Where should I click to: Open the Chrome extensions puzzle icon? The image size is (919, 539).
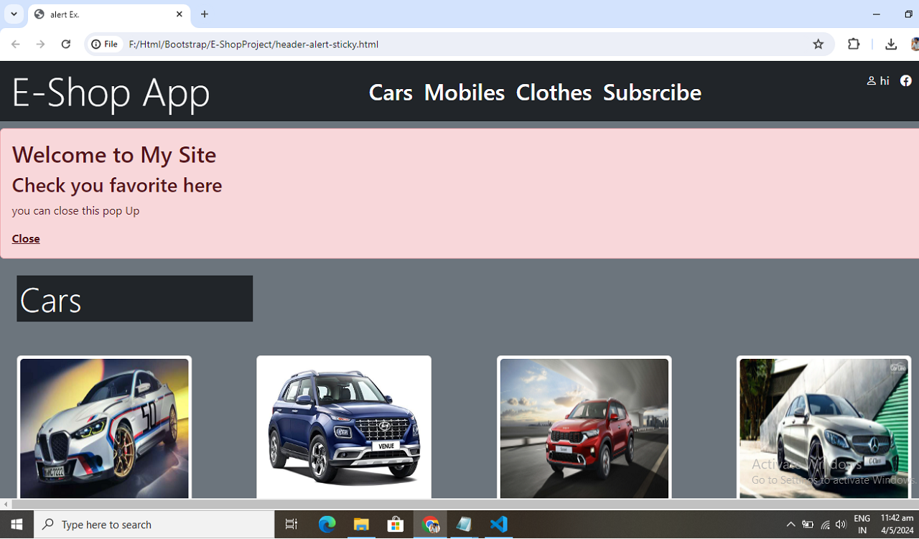tap(854, 44)
